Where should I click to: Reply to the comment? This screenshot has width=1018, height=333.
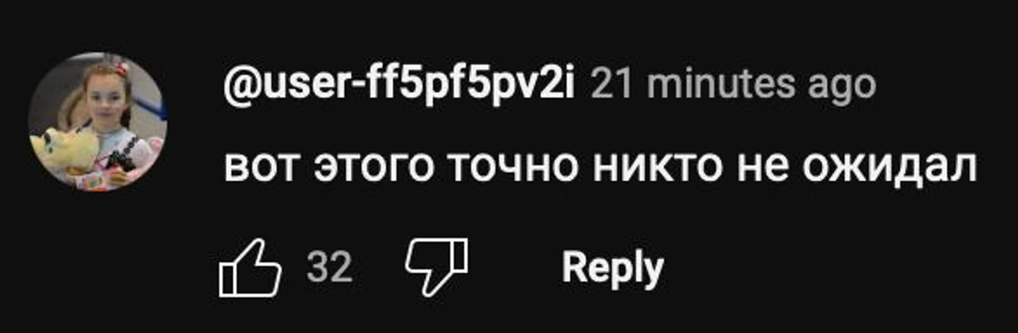(x=612, y=268)
